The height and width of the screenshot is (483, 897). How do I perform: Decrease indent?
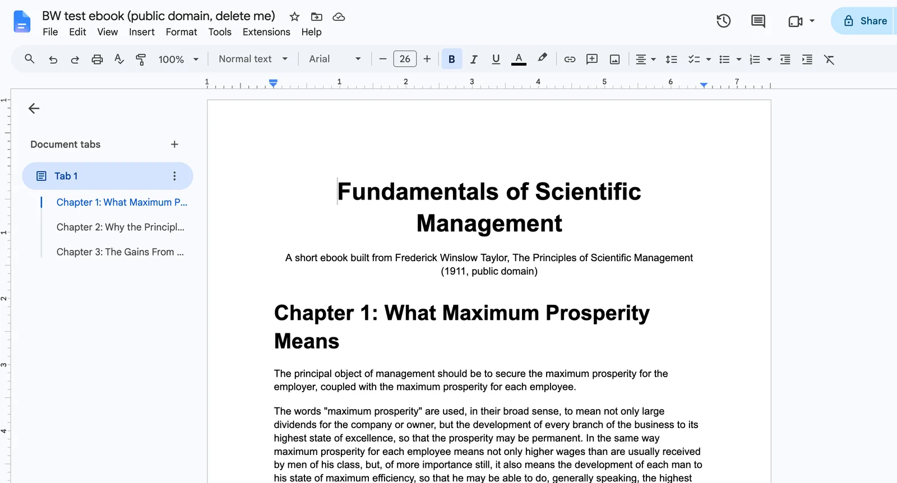785,59
